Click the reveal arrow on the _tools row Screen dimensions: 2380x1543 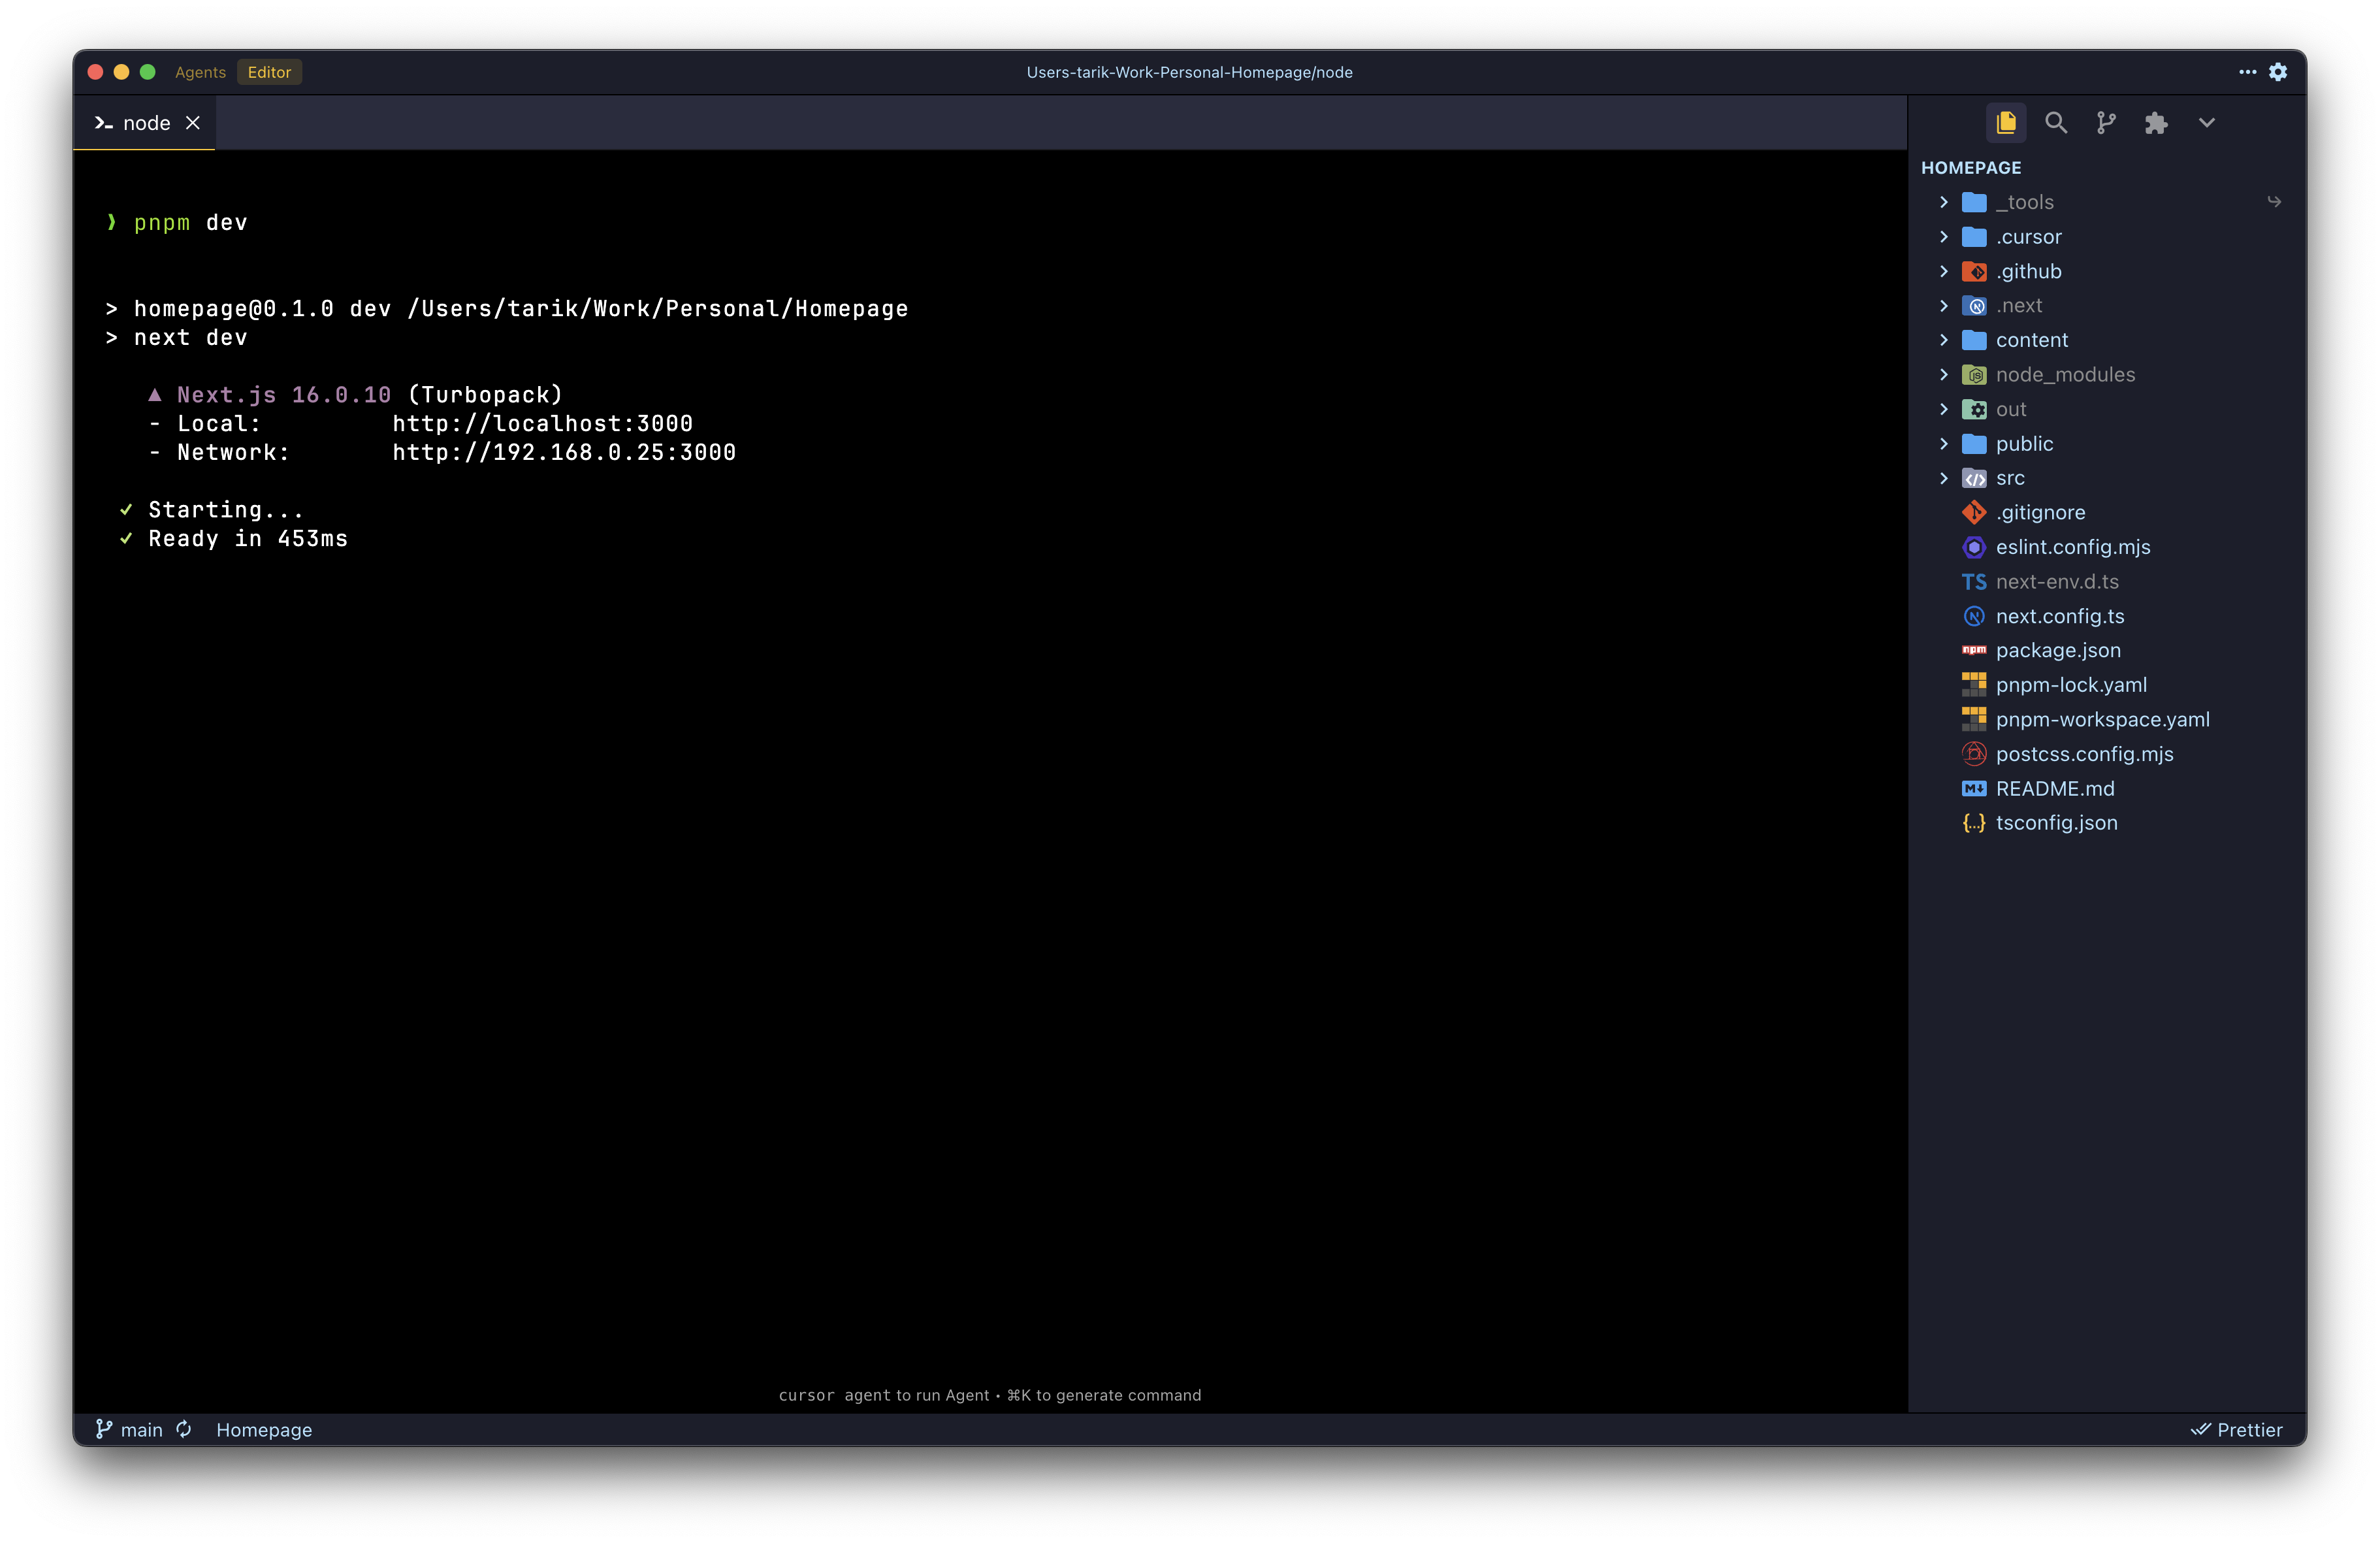2274,201
